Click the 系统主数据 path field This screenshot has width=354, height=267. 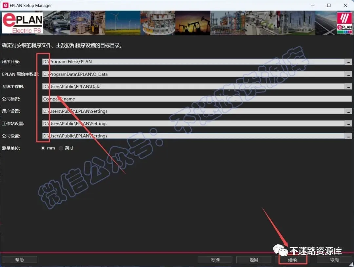(193, 86)
